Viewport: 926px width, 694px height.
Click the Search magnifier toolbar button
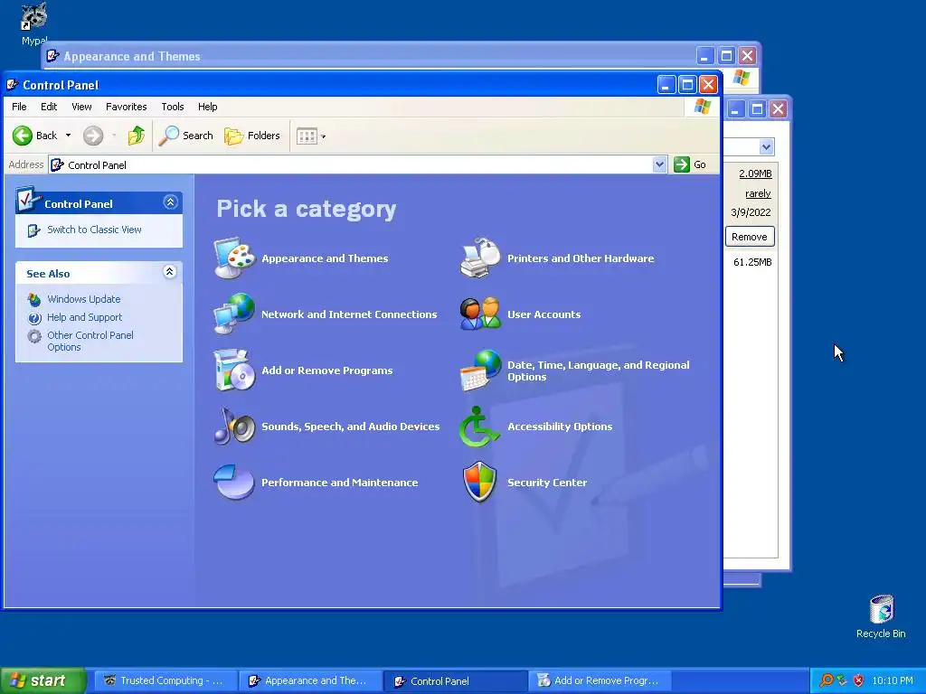point(185,136)
